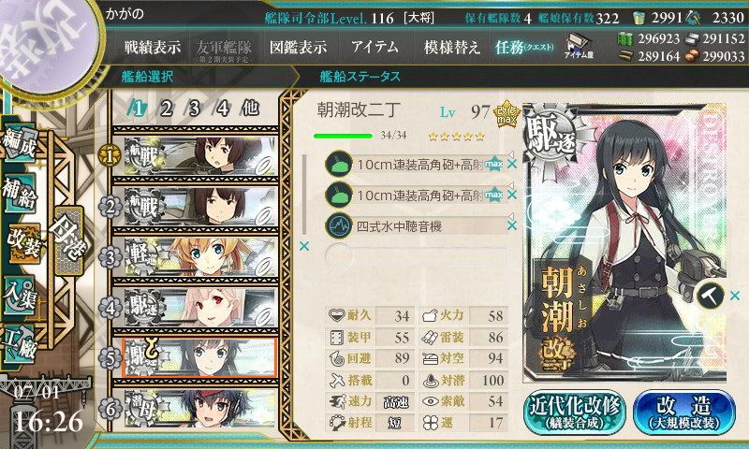The image size is (749, 449).
Task: Remove the 四式水中聴音機 equipment with its X
Action: click(512, 225)
